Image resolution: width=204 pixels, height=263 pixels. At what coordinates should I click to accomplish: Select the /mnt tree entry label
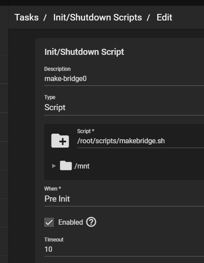click(82, 166)
